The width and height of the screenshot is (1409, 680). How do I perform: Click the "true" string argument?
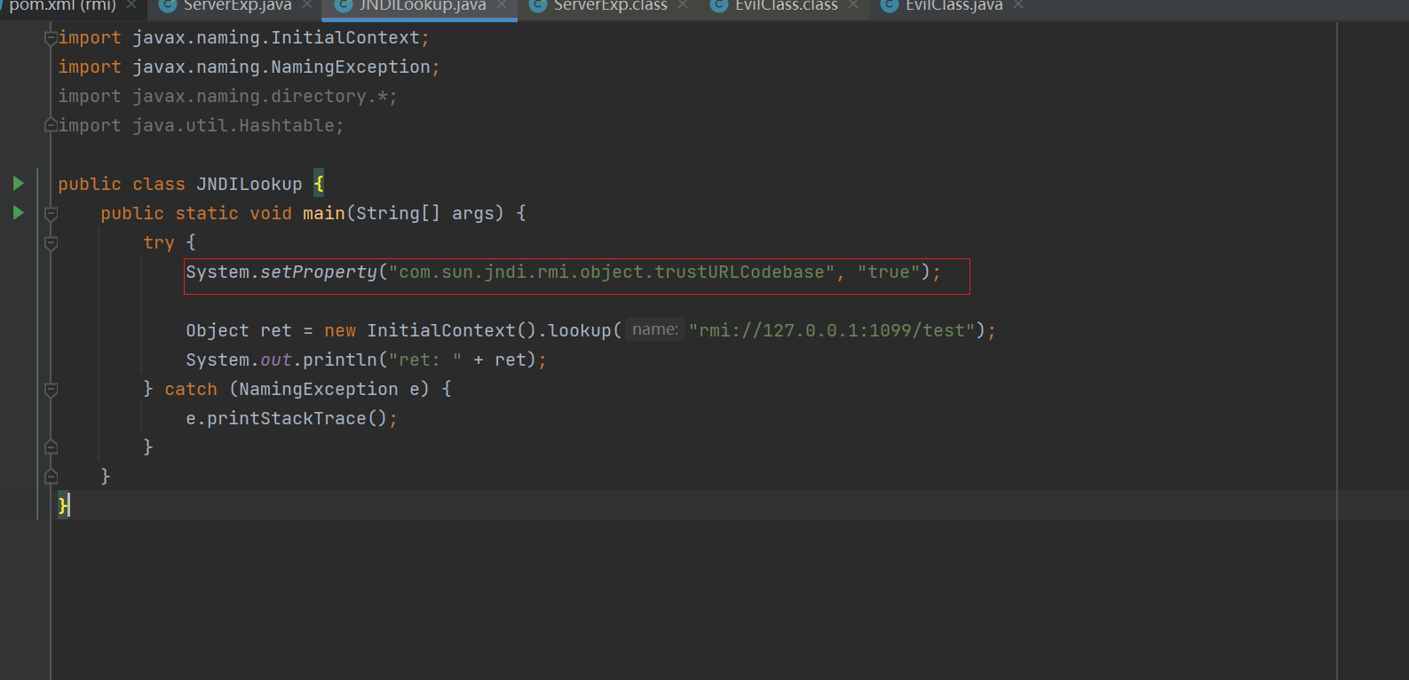tap(889, 272)
